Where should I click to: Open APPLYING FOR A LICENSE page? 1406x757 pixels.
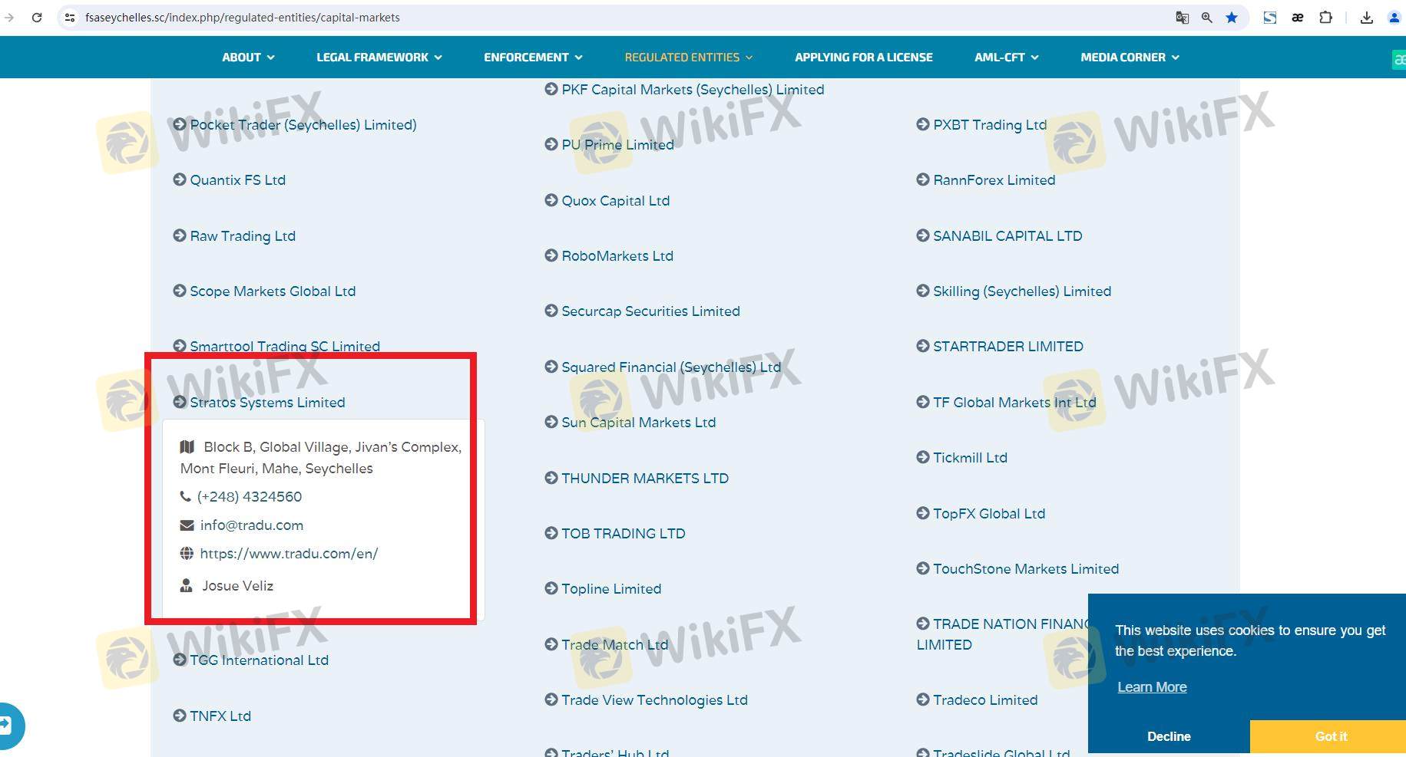(x=863, y=57)
